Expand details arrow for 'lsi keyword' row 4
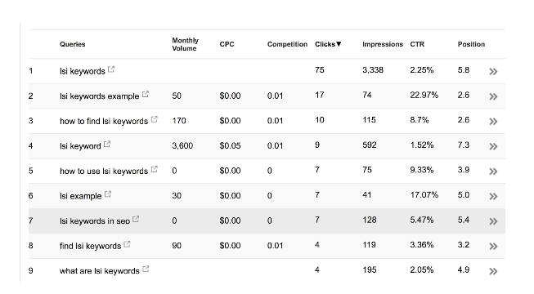Screen dimensions: 534x294 click(x=493, y=147)
